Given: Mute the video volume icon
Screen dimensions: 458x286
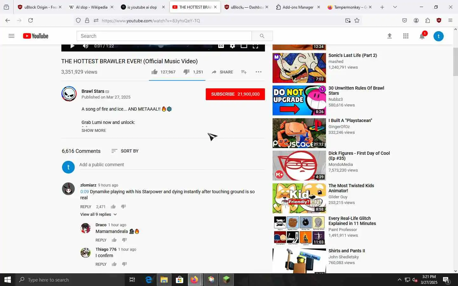Looking at the screenshot, I should tap(85, 46).
